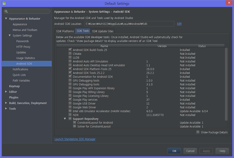Open Notifications settings
The height and width of the screenshot is (158, 234).
(x=20, y=69)
